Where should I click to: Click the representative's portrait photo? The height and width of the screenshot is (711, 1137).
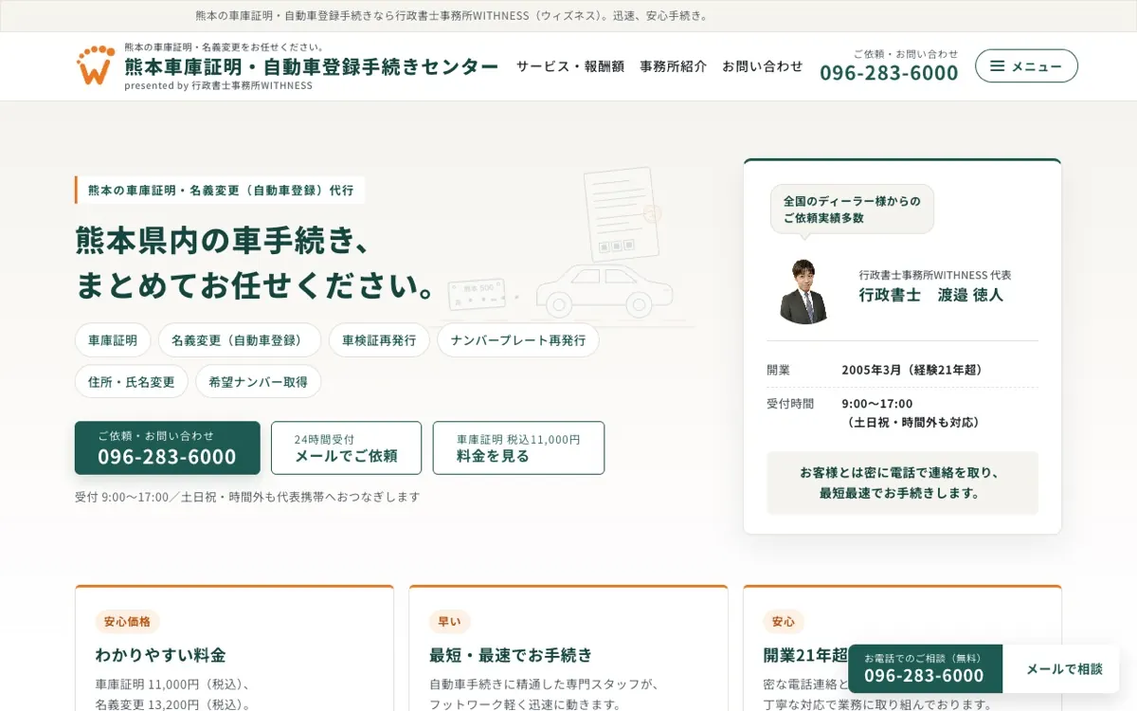pos(803,291)
